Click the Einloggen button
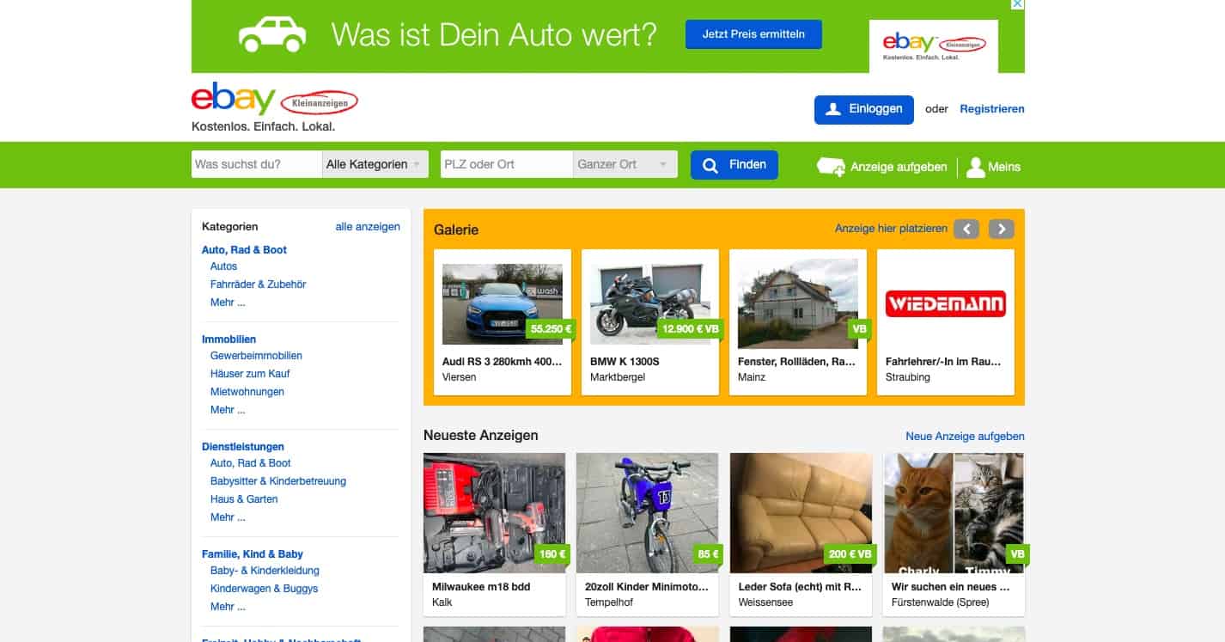This screenshot has width=1225, height=642. 863,109
